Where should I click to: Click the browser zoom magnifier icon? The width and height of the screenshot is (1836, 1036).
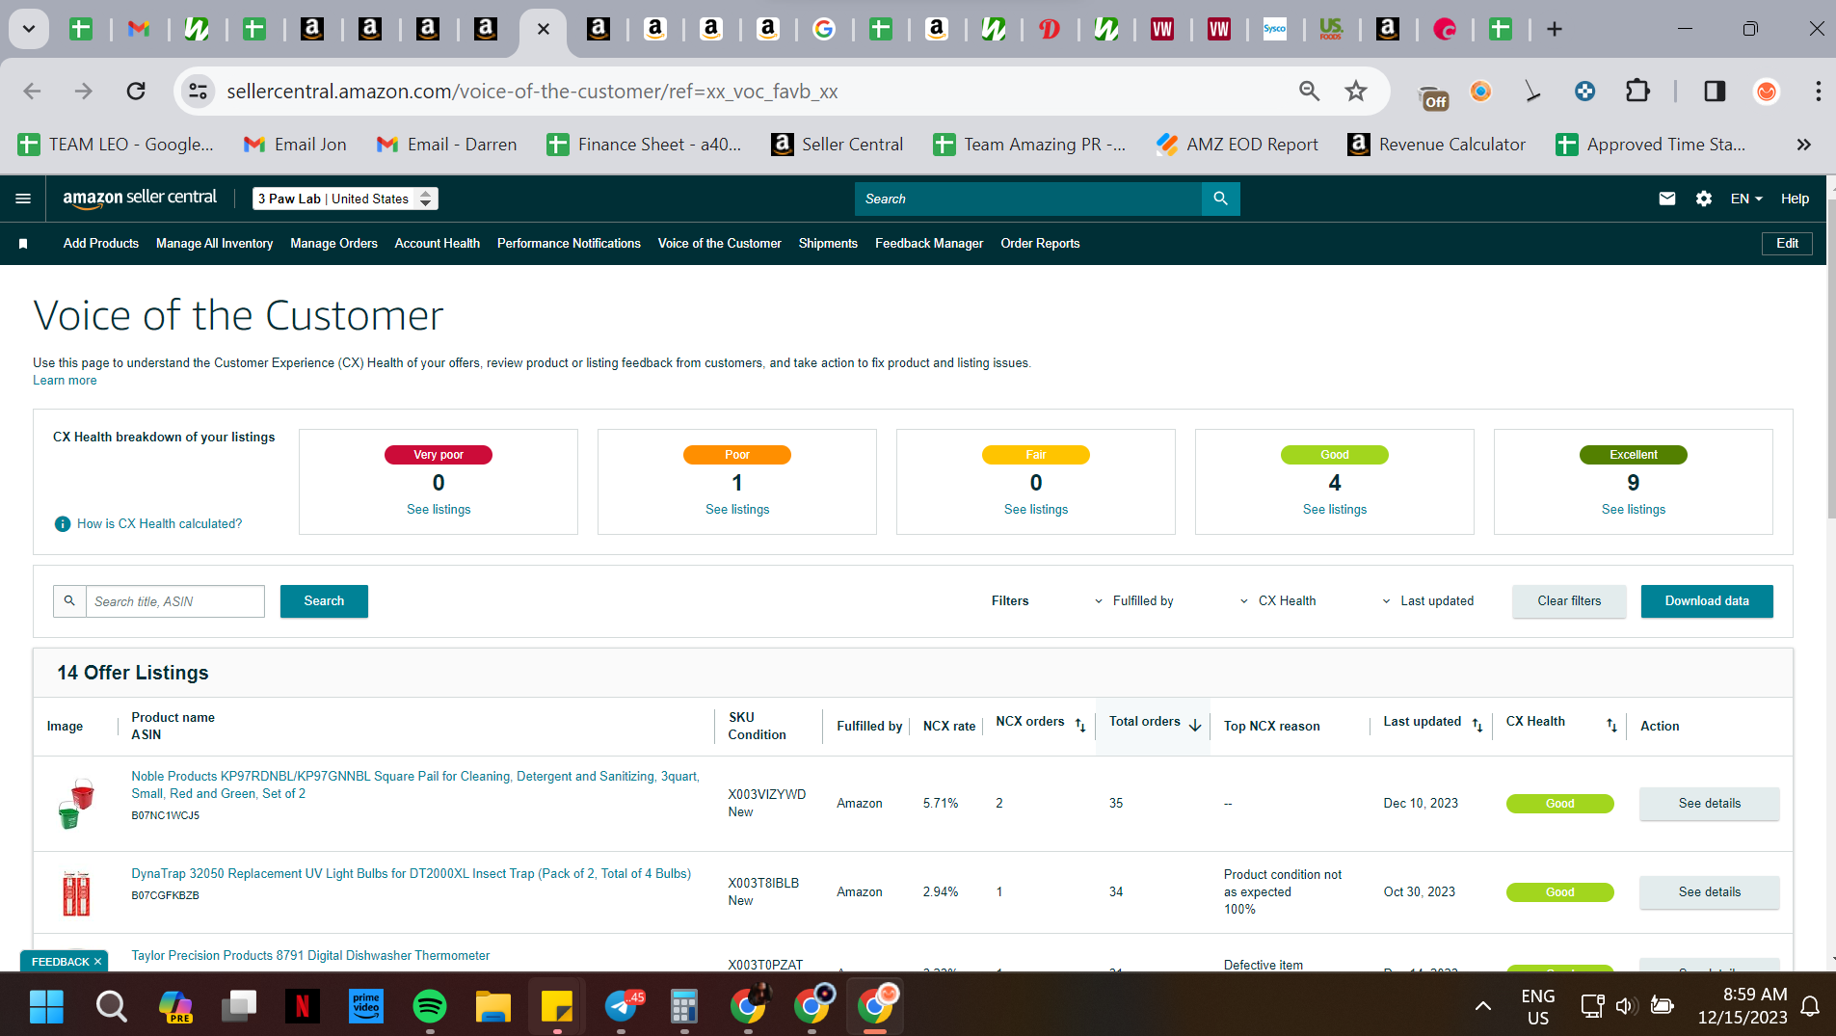pos(1309,91)
